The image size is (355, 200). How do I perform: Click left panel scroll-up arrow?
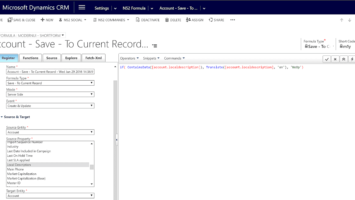[x=115, y=67]
